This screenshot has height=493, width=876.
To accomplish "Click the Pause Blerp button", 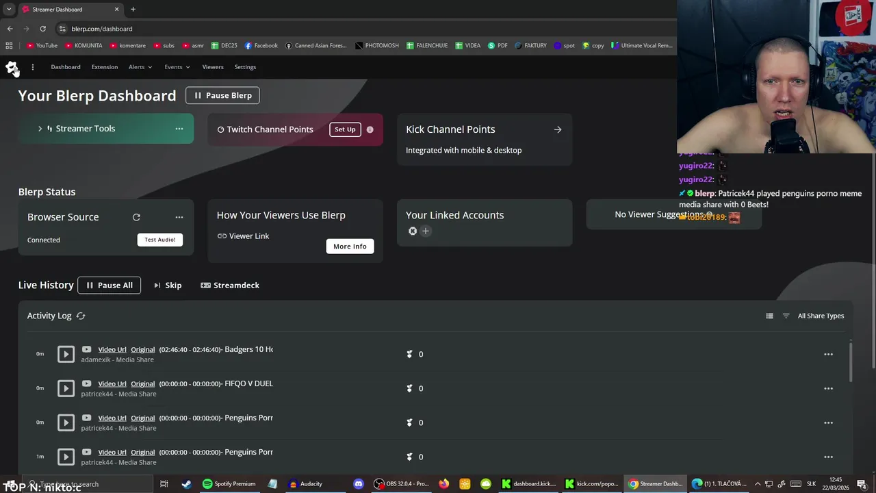I will [222, 95].
